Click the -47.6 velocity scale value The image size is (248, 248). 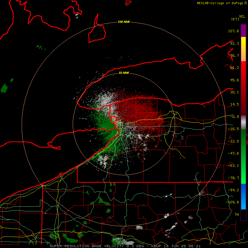tap(233, 153)
